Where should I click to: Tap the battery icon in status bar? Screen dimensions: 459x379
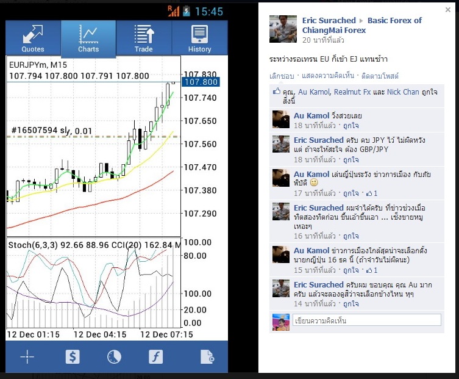(x=187, y=11)
